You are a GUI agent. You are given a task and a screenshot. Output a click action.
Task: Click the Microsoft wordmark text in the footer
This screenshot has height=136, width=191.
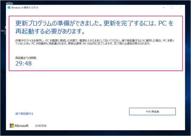21,126
